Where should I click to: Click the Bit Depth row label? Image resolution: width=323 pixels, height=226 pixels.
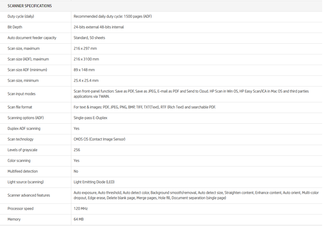[x=15, y=27]
